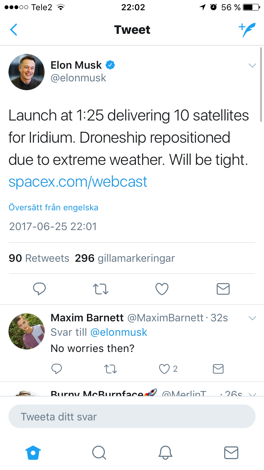The width and height of the screenshot is (264, 470).
Task: Open the spacex.com/webcast link
Action: (x=78, y=182)
